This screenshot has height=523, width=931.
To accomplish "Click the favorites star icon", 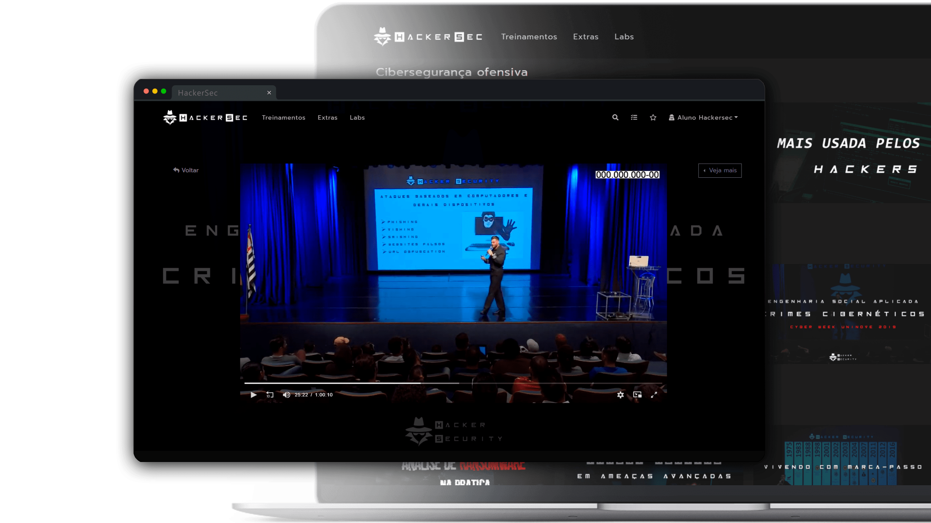I will [x=653, y=117].
